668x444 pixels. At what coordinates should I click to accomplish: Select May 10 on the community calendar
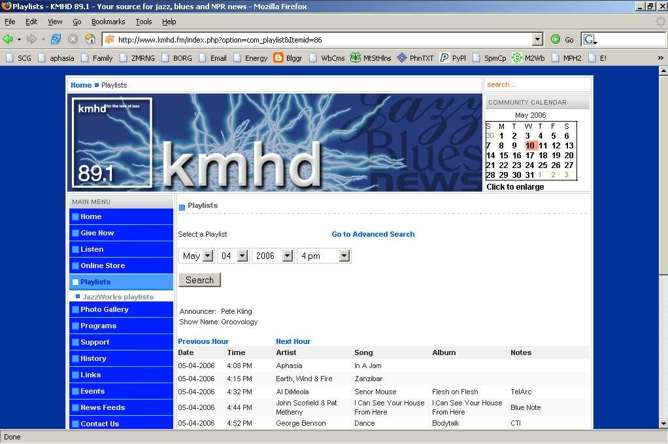pos(530,145)
